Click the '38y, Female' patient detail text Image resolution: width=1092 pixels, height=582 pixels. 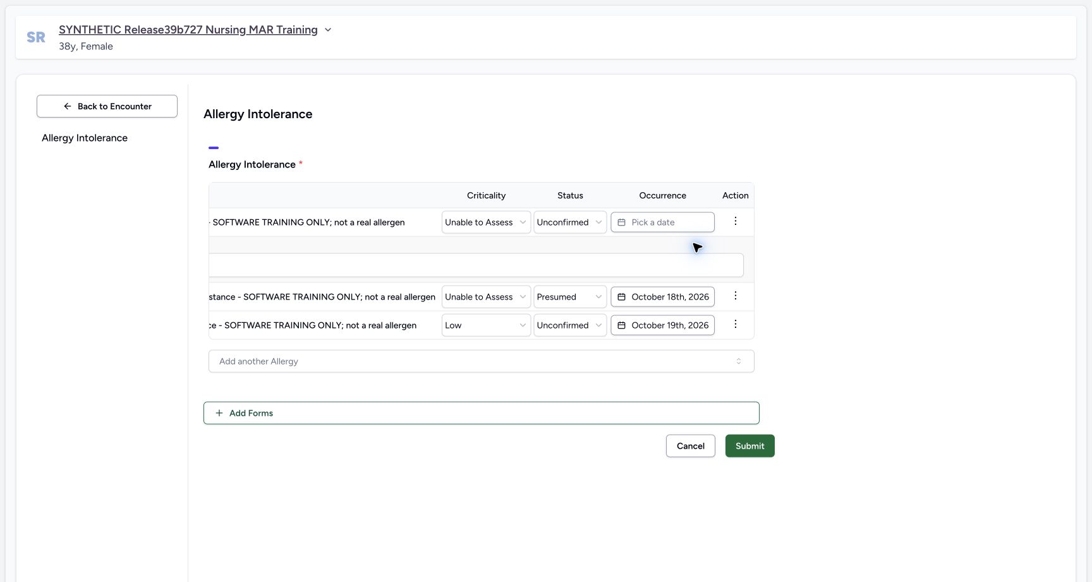(x=86, y=46)
